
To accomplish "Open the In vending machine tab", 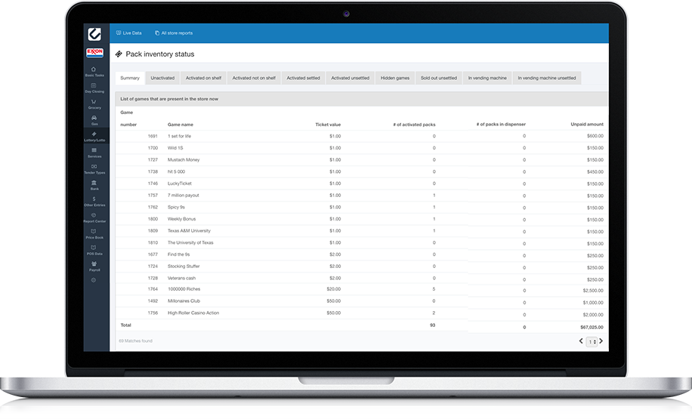I will pyautogui.click(x=487, y=78).
